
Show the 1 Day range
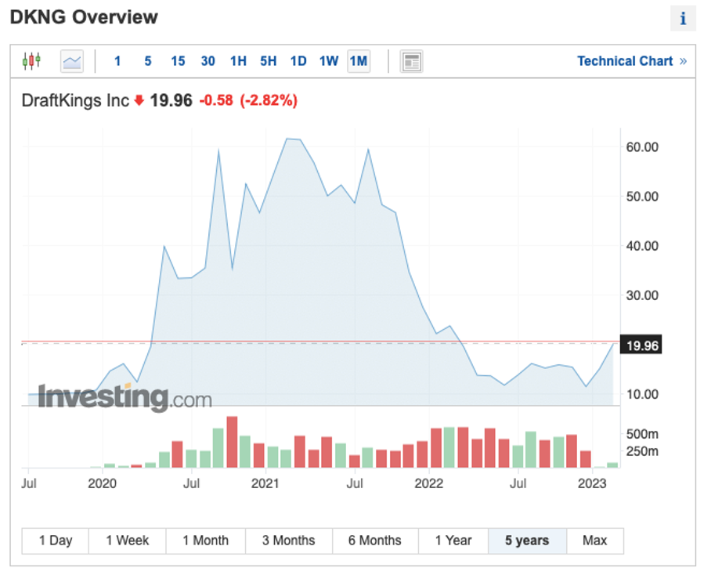(x=55, y=541)
